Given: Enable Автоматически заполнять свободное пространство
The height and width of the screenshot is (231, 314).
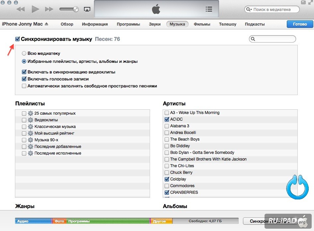Looking at the screenshot, I should [24, 86].
